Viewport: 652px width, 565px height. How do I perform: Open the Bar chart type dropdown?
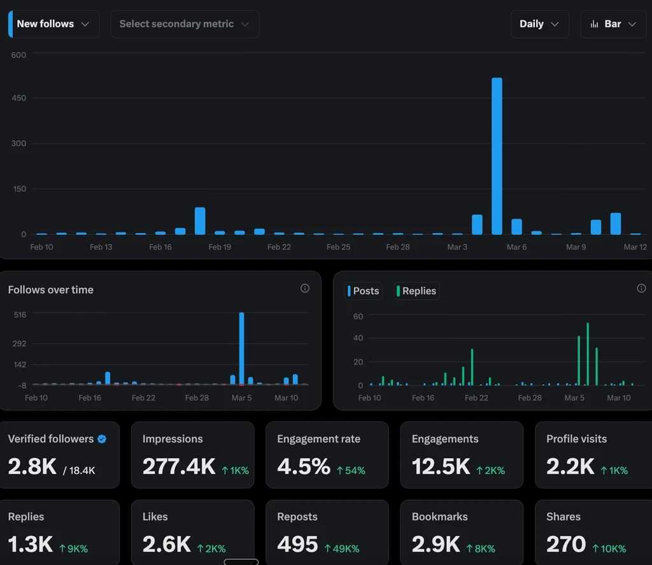(x=613, y=24)
